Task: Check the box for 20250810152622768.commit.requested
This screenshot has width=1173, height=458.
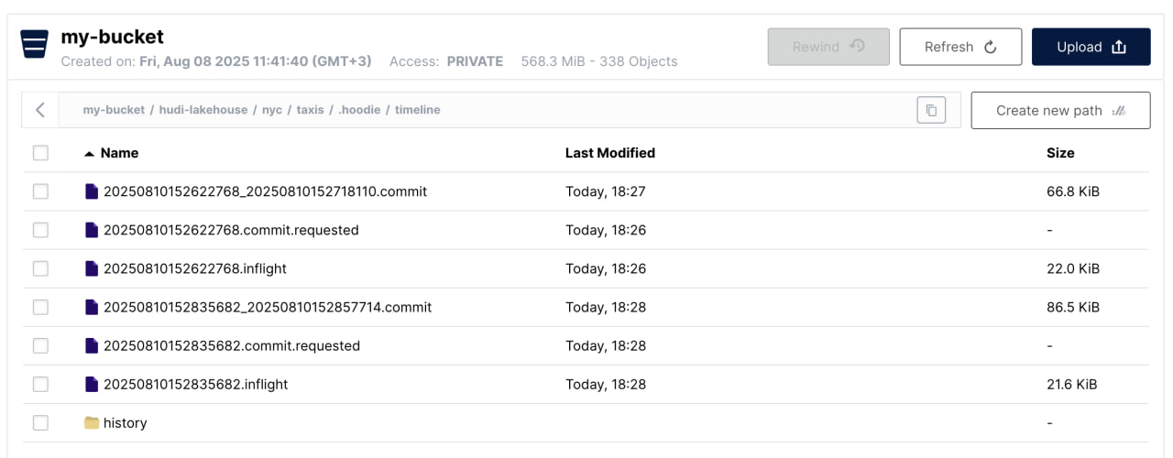Action: coord(40,230)
